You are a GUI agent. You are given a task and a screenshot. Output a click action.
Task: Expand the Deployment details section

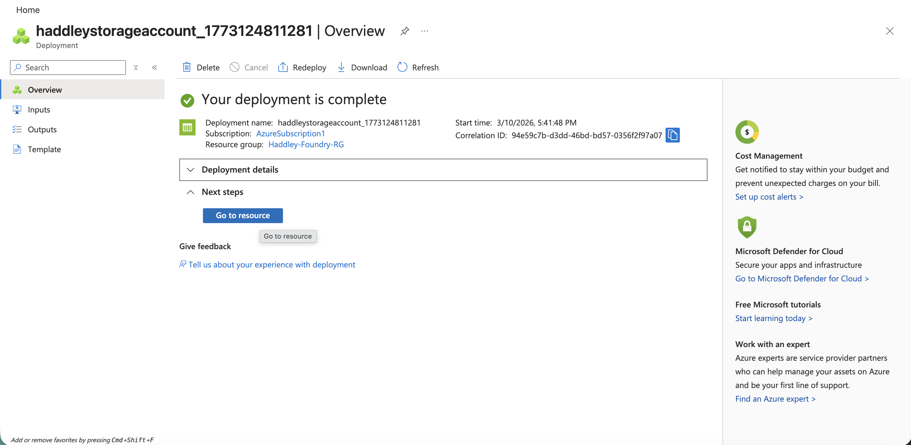(191, 170)
